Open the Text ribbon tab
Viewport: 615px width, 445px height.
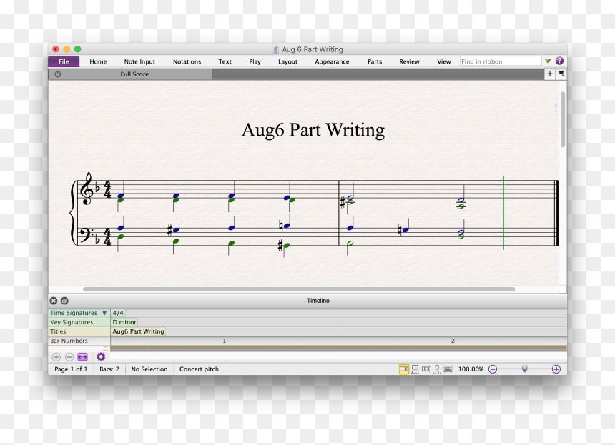pos(225,61)
